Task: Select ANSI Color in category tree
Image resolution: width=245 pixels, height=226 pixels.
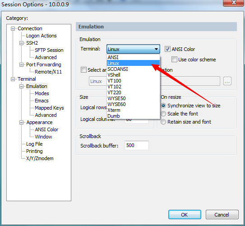Action: 46,129
